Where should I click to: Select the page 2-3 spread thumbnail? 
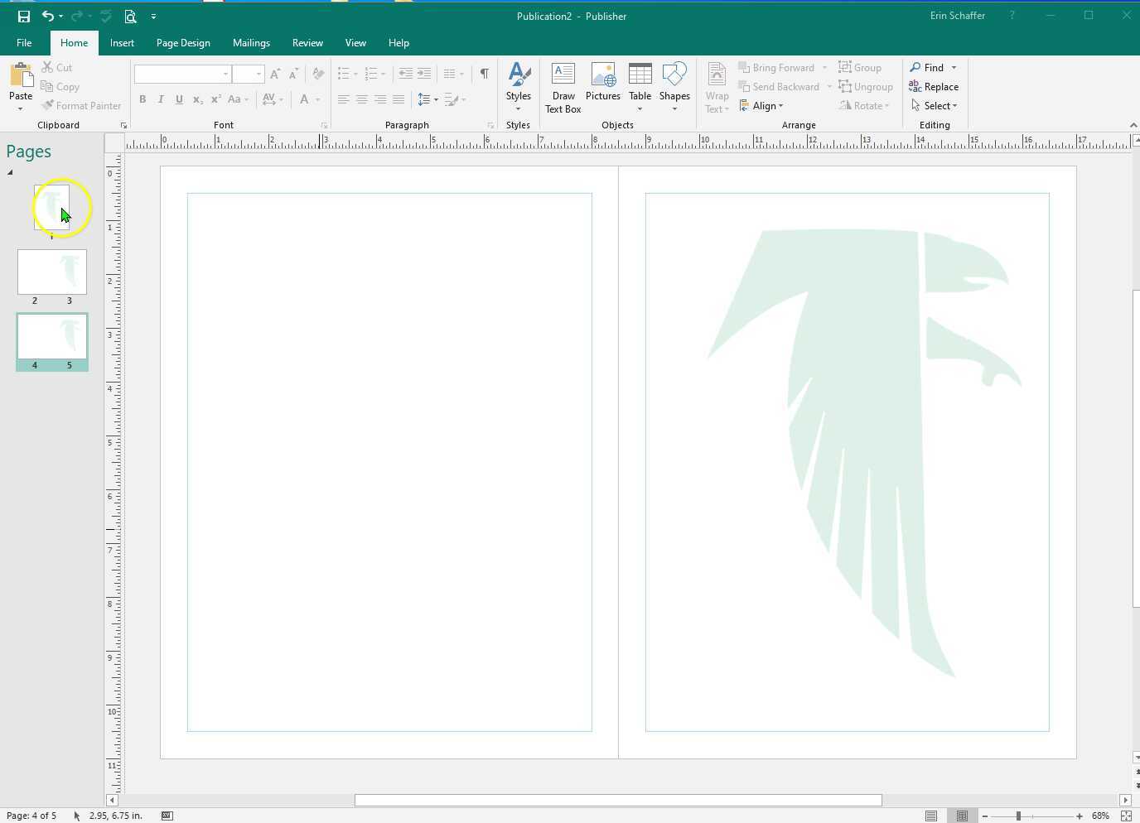[x=51, y=272]
